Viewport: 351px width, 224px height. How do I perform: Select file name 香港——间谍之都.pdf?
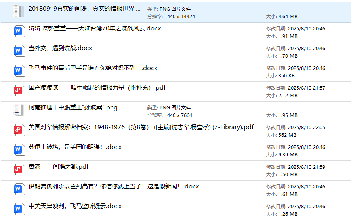pos(58,167)
